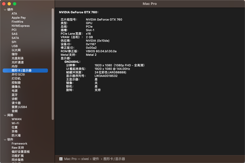Screen dimensions: 245x163
Task: Open Framework under software list
Action: click(19, 144)
